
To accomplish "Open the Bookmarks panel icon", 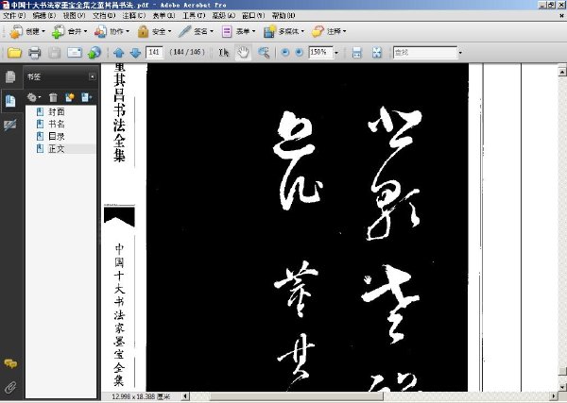I will [10, 101].
